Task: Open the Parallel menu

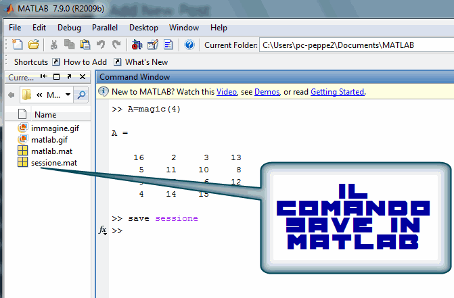Action: pyautogui.click(x=105, y=28)
